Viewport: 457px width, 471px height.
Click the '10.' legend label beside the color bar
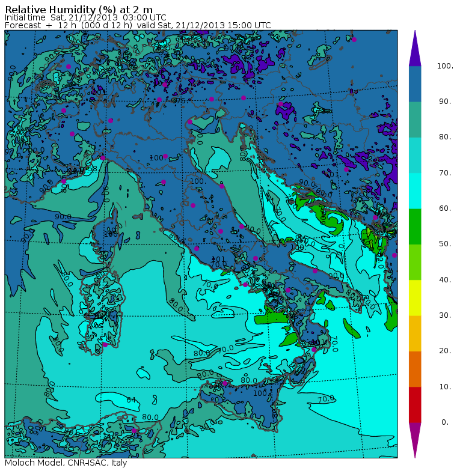point(445,387)
